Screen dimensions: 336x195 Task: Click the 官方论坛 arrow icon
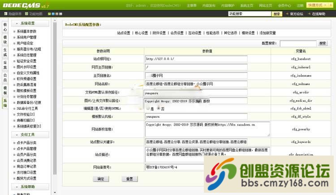point(287,14)
